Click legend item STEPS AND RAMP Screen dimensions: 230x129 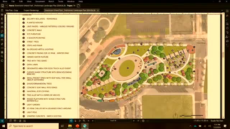pyautogui.click(x=34, y=46)
